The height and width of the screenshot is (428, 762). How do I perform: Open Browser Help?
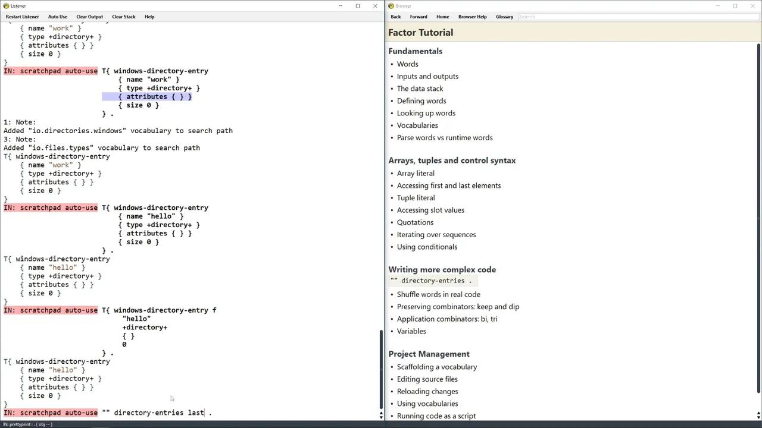coord(472,16)
